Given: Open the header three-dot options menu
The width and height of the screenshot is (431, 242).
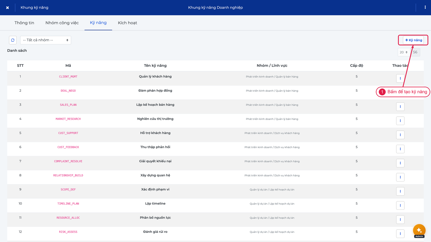Looking at the screenshot, I should [x=425, y=8].
